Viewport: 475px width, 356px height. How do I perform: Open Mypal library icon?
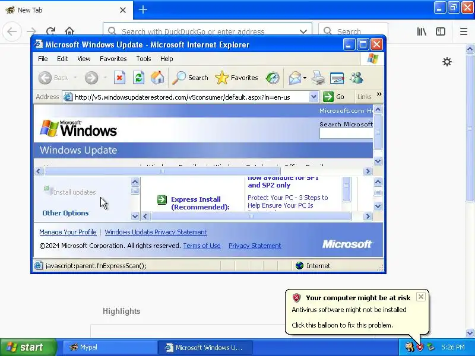pos(422,31)
